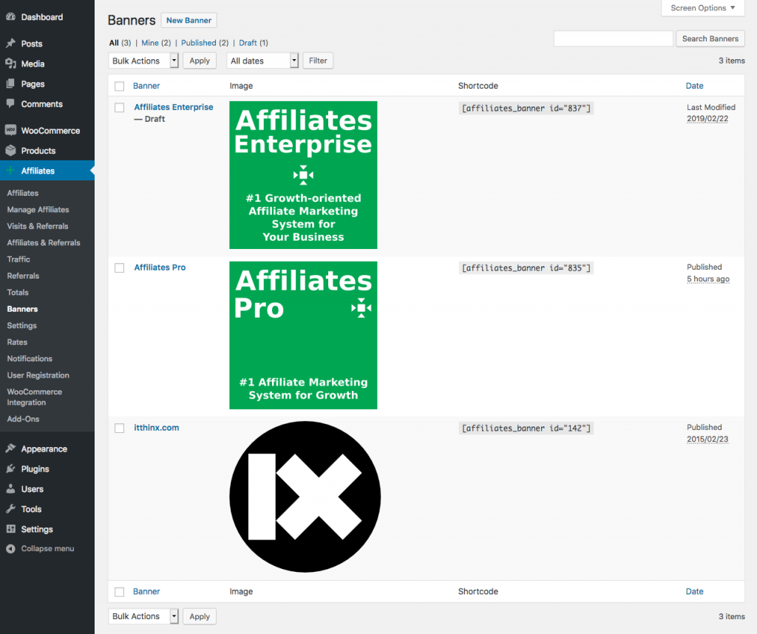Screen dimensions: 757x634
Task: Go to the Referrals submenu item
Action: coord(23,276)
